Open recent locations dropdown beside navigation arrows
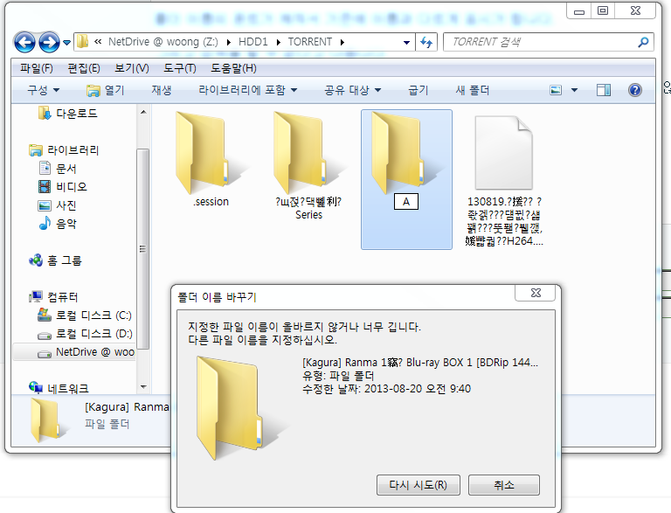This screenshot has height=513, width=671. pos(66,43)
